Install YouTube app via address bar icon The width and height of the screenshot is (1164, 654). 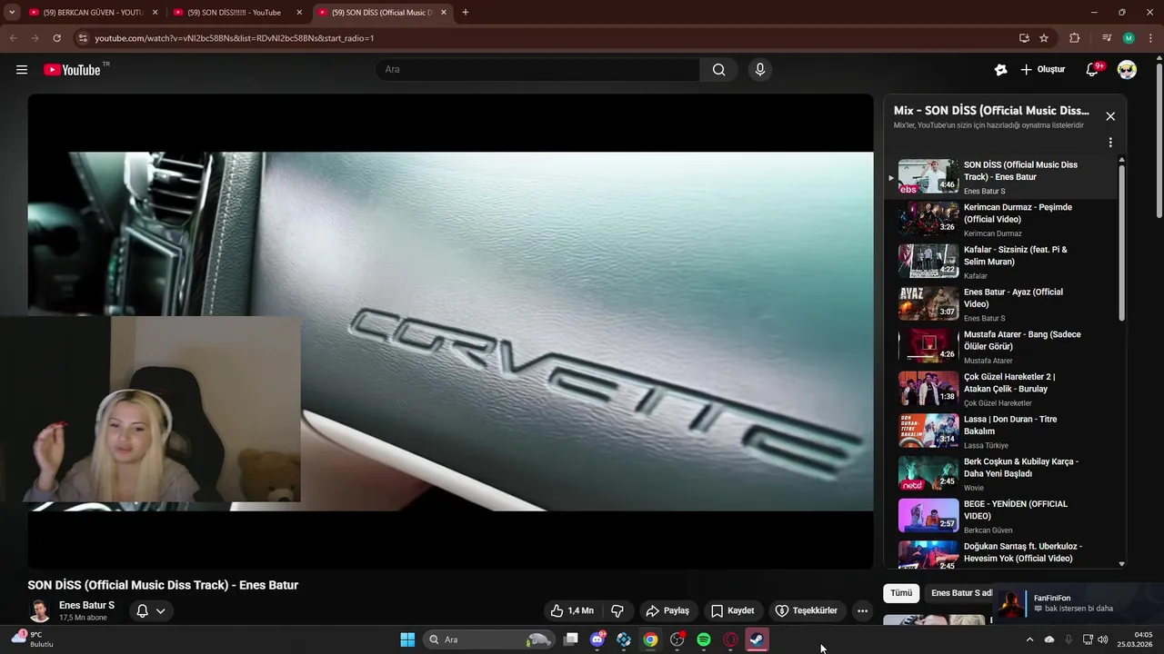1024,38
